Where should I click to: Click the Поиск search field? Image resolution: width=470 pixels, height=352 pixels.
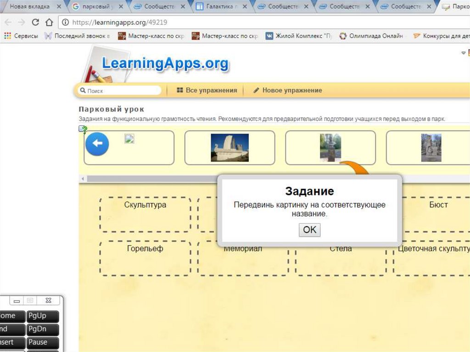120,91
